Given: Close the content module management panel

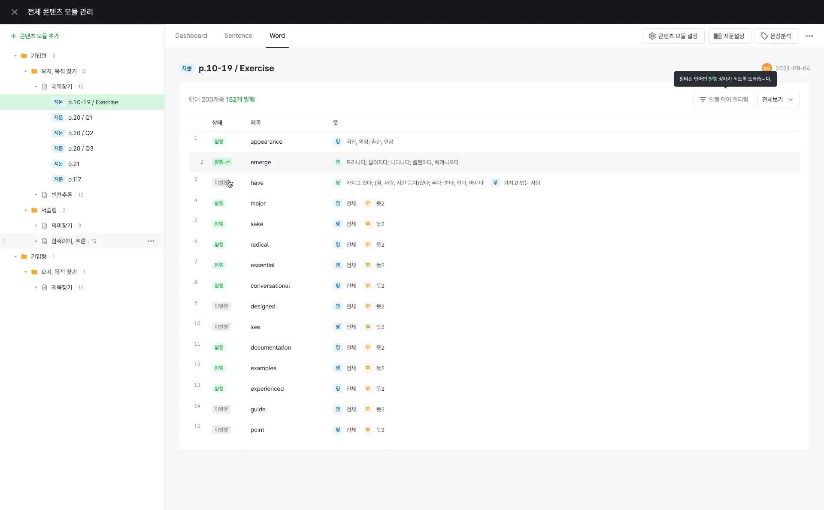Looking at the screenshot, I should (x=15, y=12).
